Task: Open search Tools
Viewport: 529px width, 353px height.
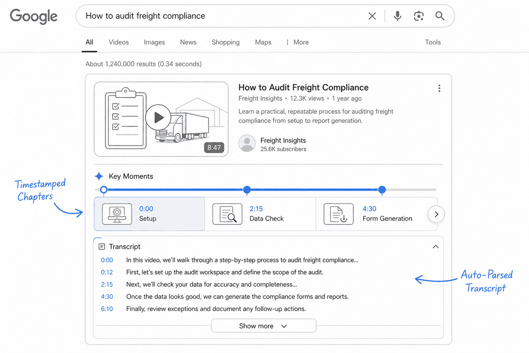Action: coord(433,42)
